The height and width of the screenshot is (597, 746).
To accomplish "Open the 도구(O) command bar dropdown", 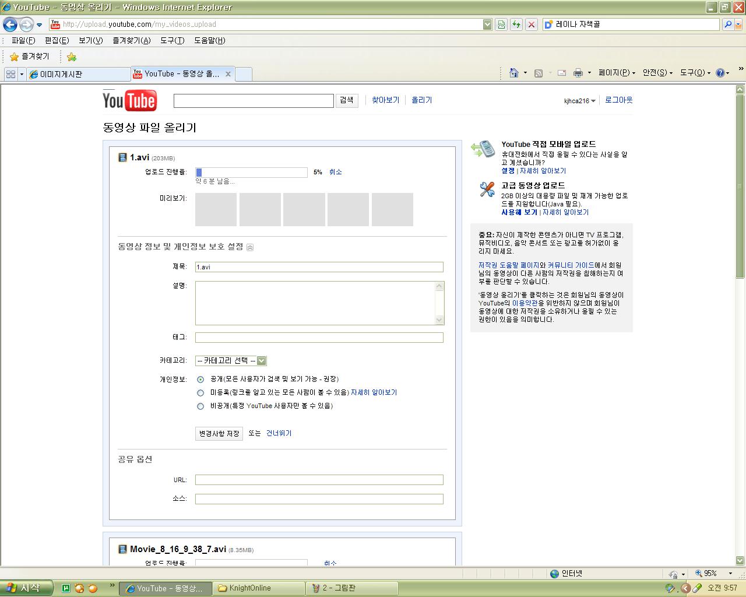I will click(695, 73).
